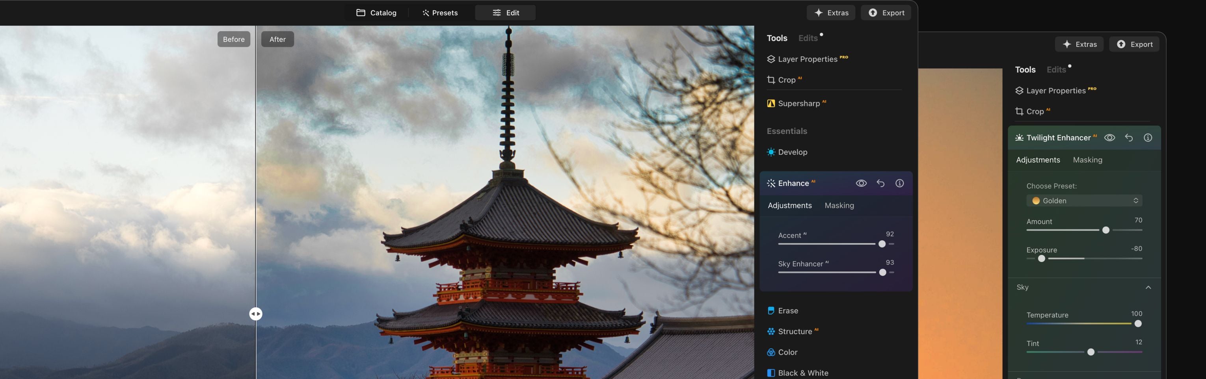Open Edits tab in back window panel

[1056, 69]
